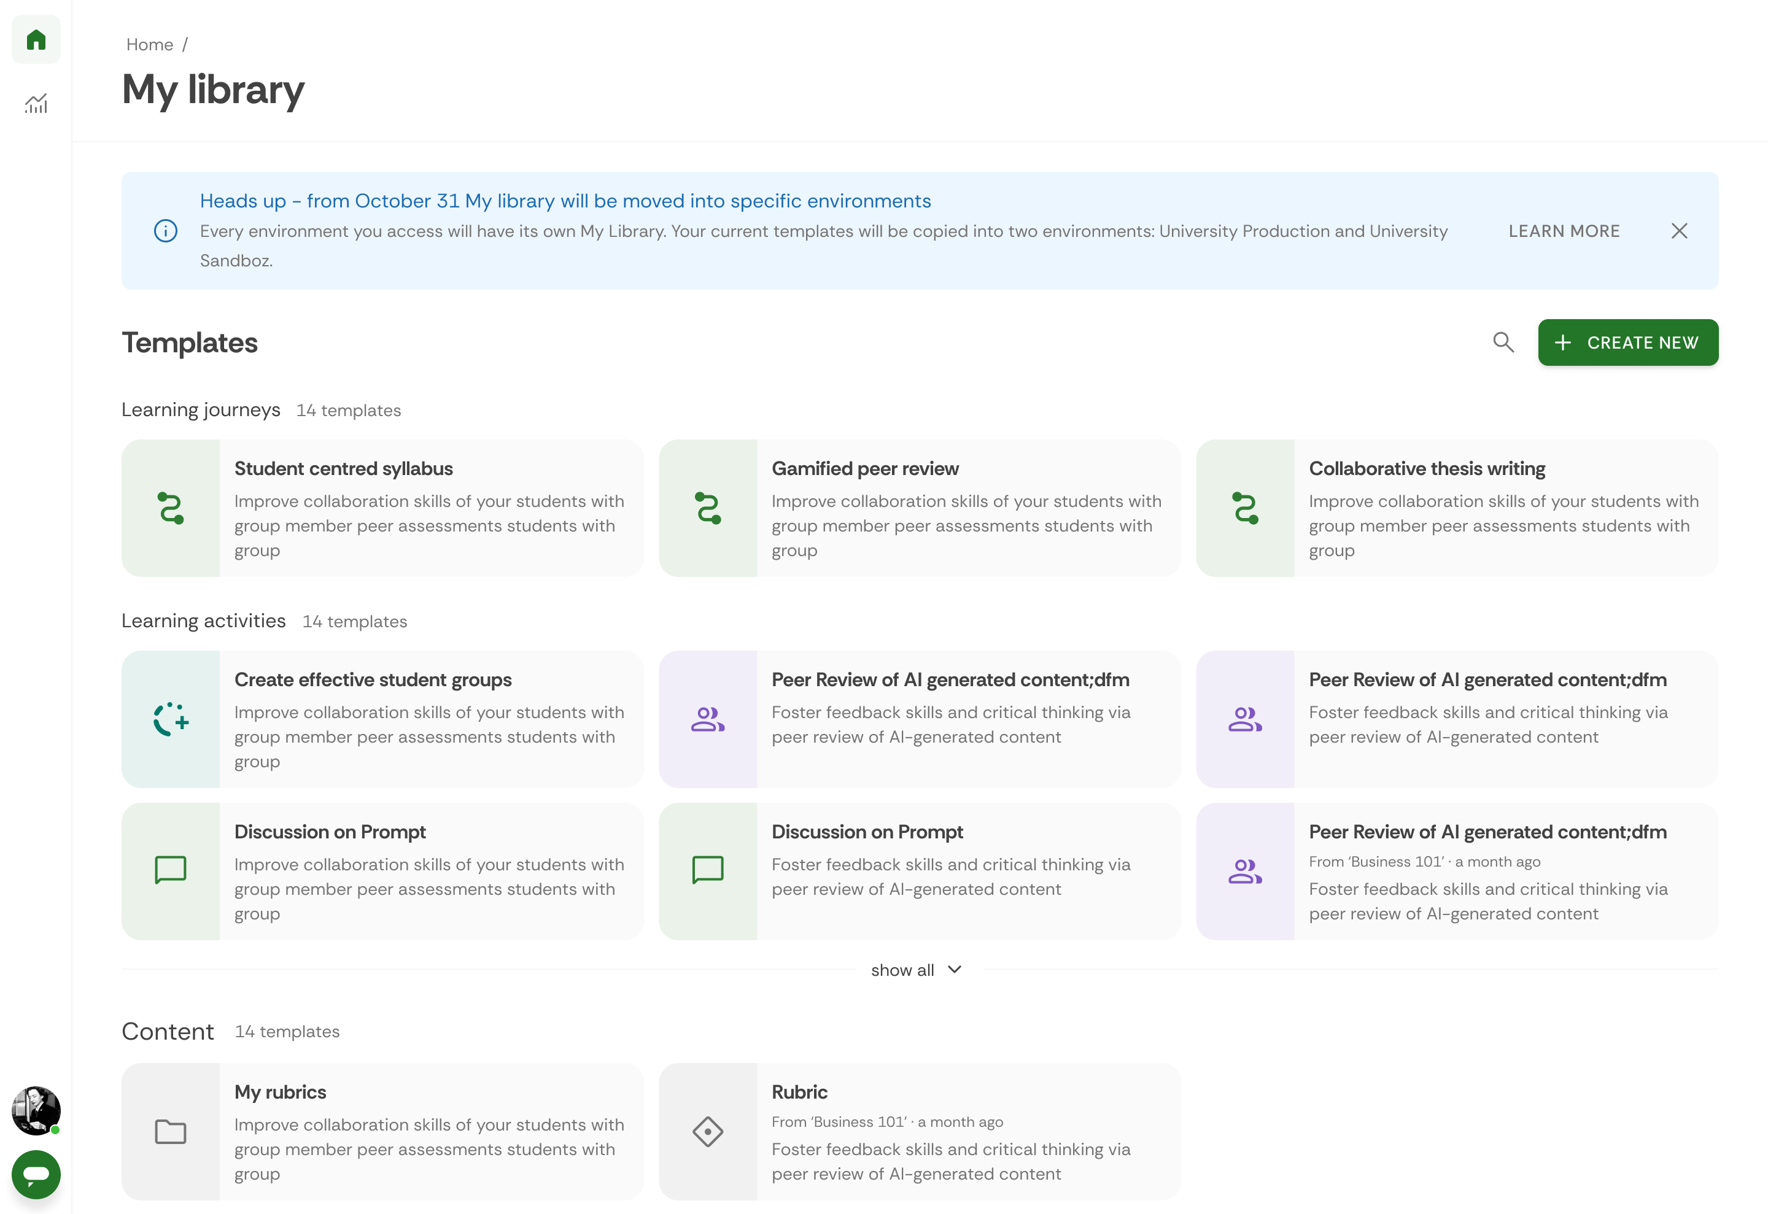1768x1214 pixels.
Task: Click the Student centred syllabus journey icon
Action: tap(171, 508)
